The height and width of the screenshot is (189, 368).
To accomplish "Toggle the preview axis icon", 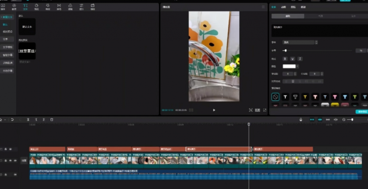I will point(336,120).
